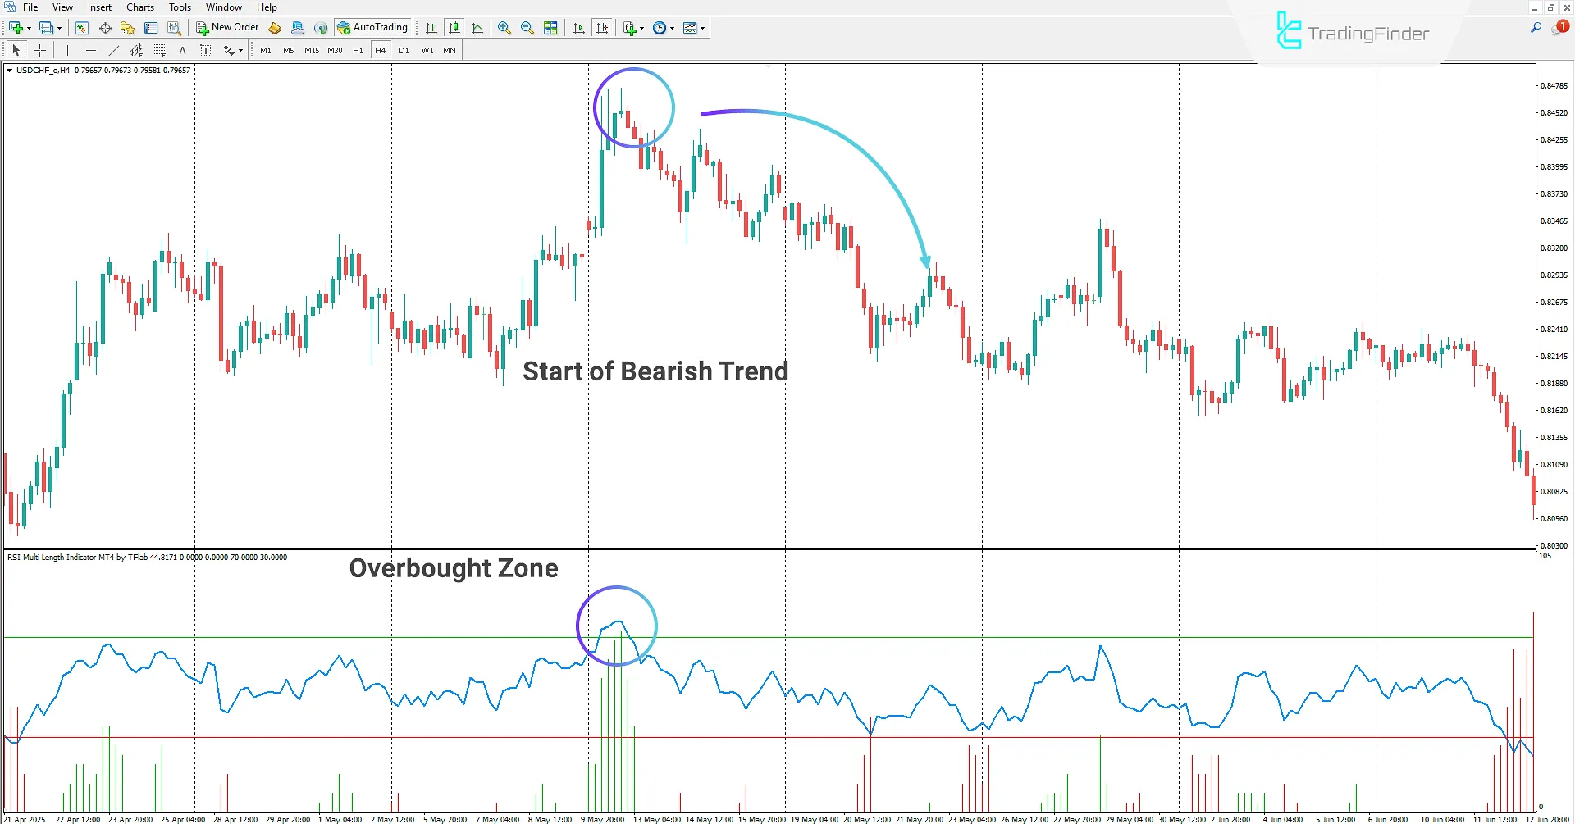This screenshot has height=824, width=1575.
Task: Switch chart to Line Chart mode
Action: coord(477,28)
